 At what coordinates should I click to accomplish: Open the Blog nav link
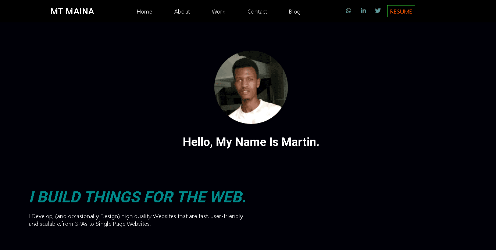295,12
